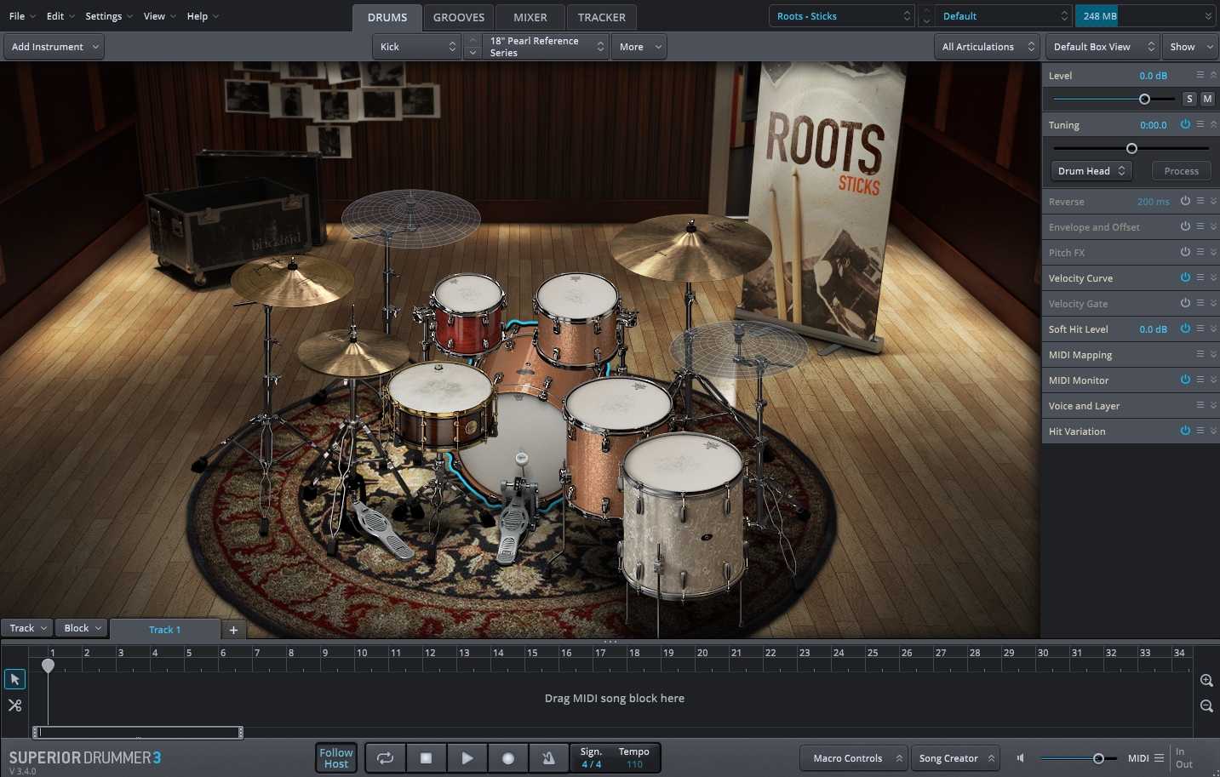Select the scissors cut tool in the track panel
Image resolution: width=1220 pixels, height=777 pixels.
click(14, 705)
